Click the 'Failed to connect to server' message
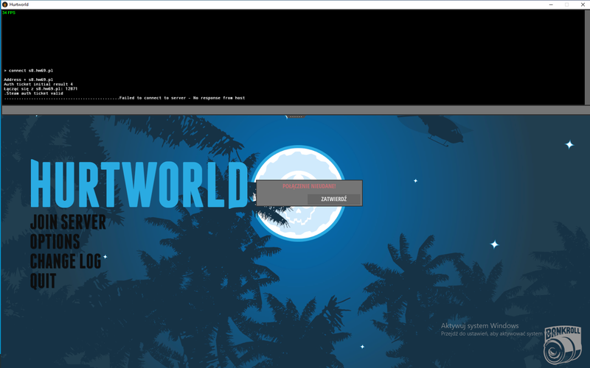Image resolution: width=590 pixels, height=368 pixels. click(x=182, y=98)
